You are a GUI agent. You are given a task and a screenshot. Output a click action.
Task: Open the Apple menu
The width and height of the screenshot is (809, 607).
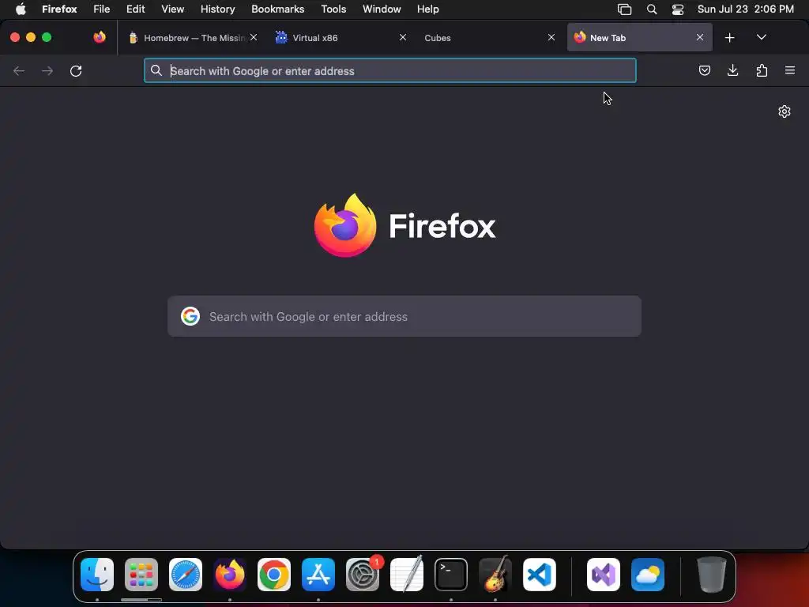(21, 9)
